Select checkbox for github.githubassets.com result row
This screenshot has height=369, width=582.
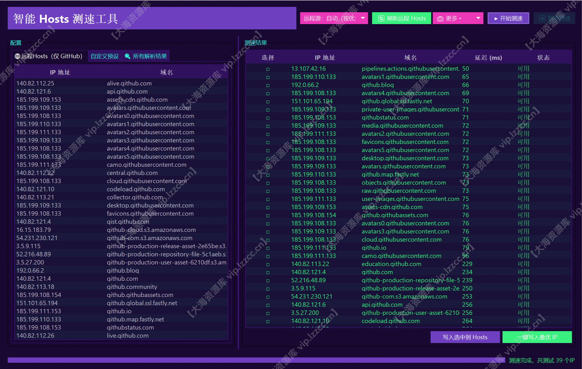268,215
